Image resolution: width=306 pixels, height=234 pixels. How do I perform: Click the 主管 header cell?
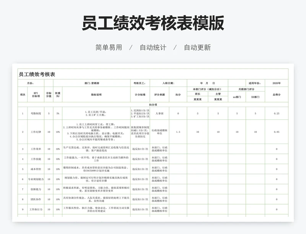(218, 94)
